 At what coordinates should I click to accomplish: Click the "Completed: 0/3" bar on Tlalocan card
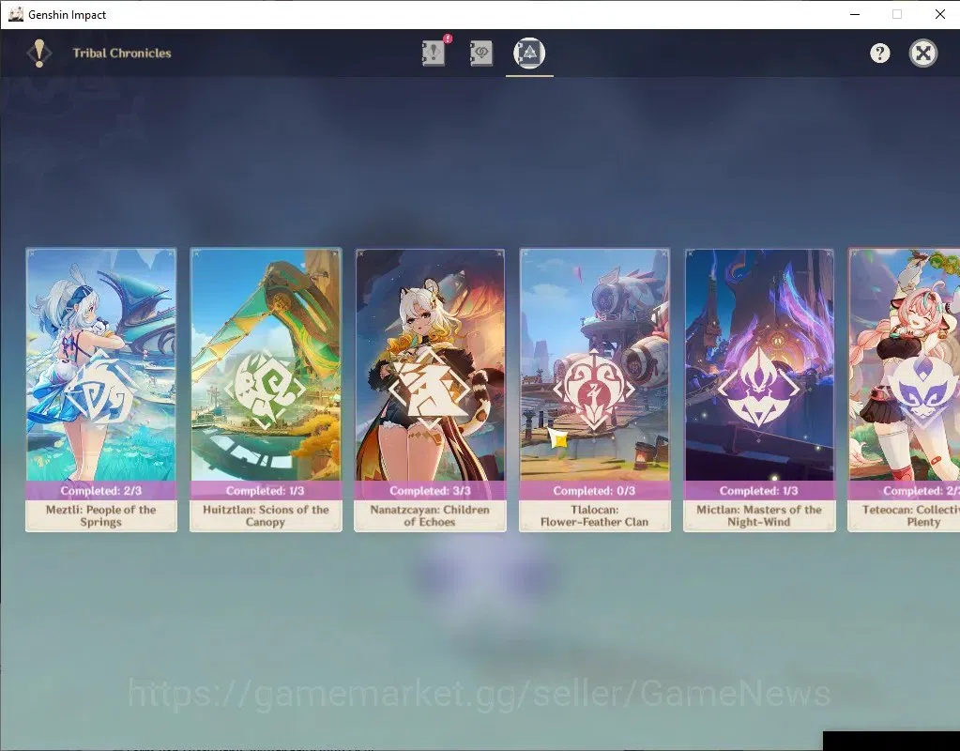tap(595, 491)
